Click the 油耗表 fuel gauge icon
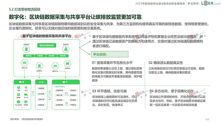Screen dimensions: 223x125 pyautogui.click(x=18, y=94)
